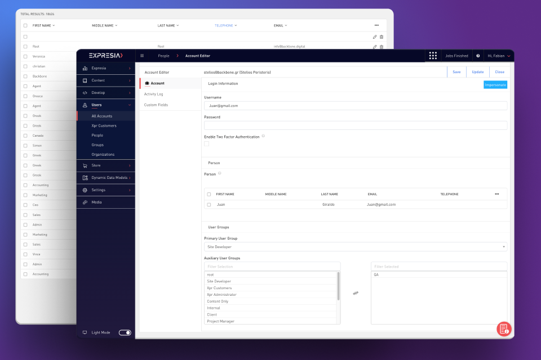Open the Media section in sidebar
This screenshot has width=541, height=360.
tap(96, 202)
